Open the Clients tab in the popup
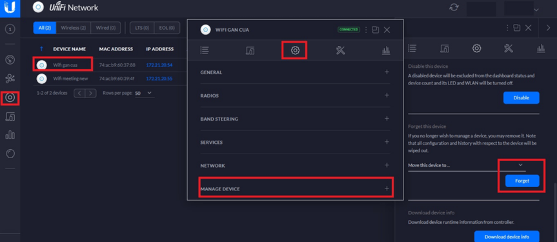Image resolution: width=557 pixels, height=242 pixels. click(250, 50)
